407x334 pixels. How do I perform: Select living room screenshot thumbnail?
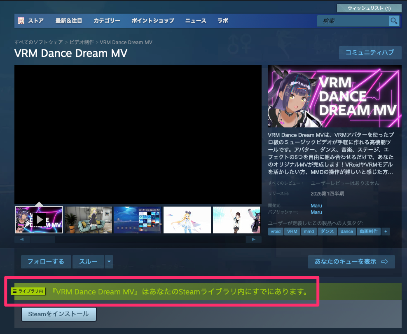tap(89, 220)
